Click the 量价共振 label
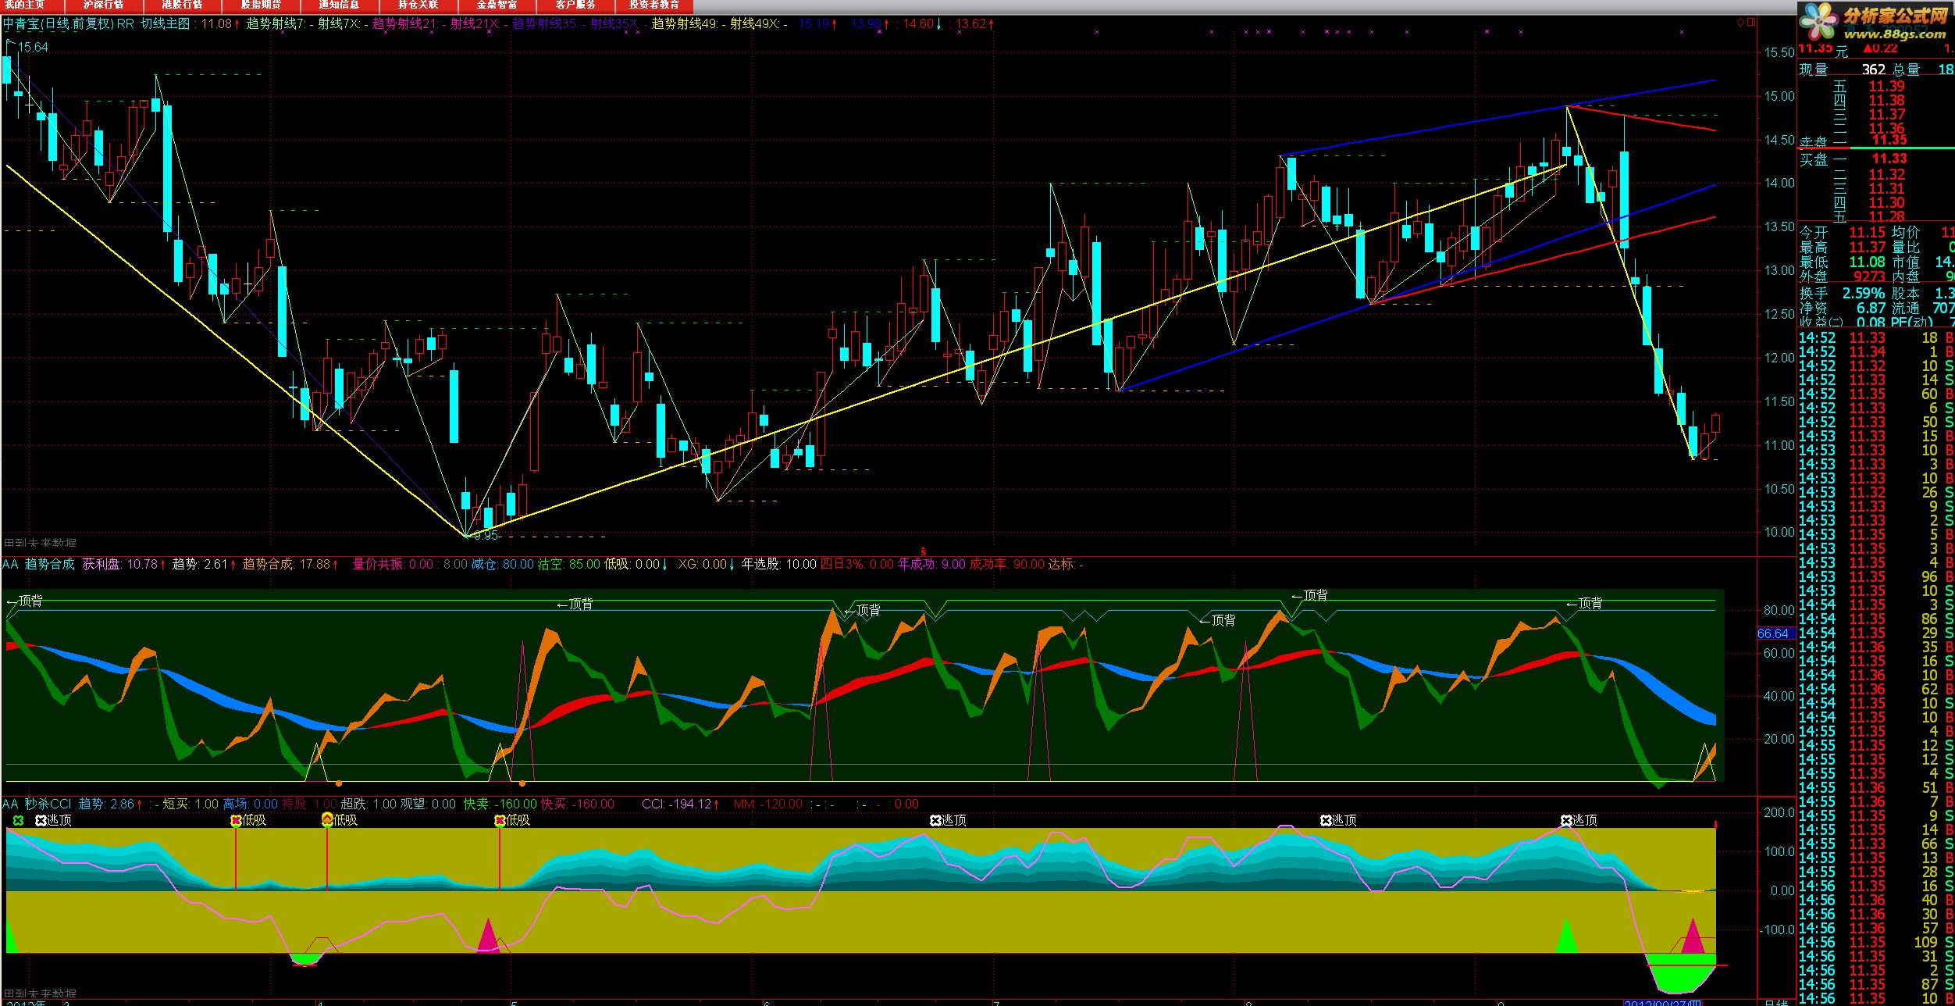The width and height of the screenshot is (1955, 1006). pyautogui.click(x=379, y=564)
